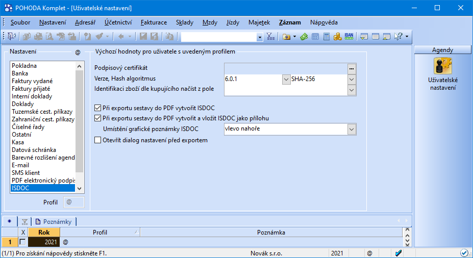The width and height of the screenshot is (473, 258).
Task: Click the panel with yellow up arrow icon
Action: pos(387,37)
